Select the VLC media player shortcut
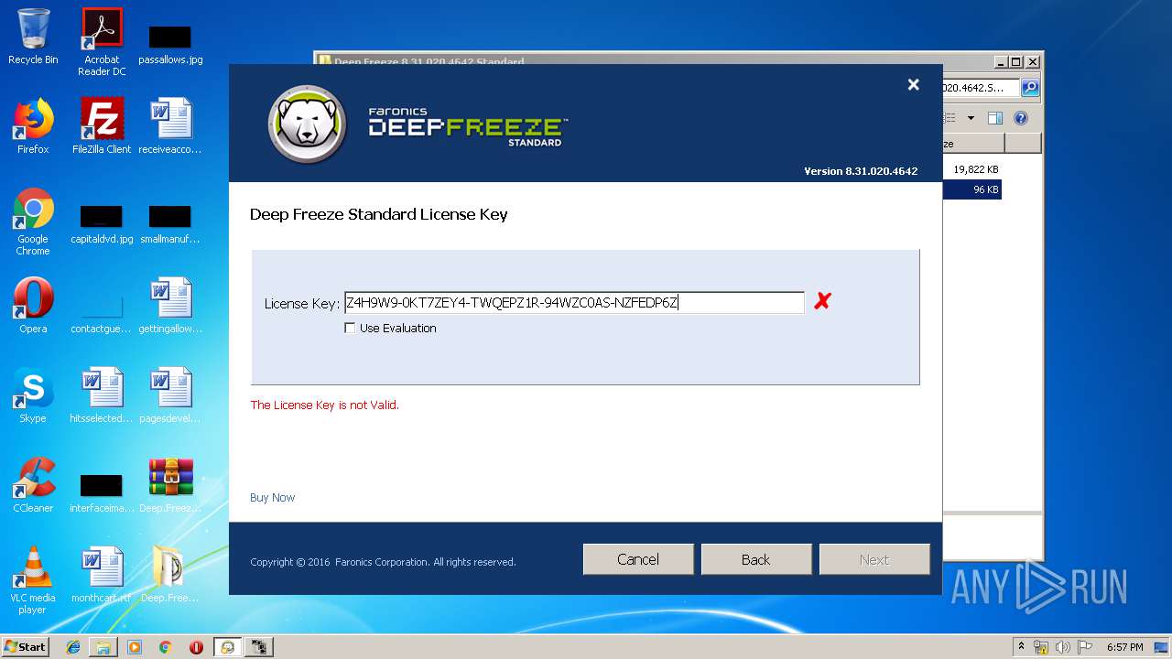Screen dimensions: 1172x659 (33, 580)
